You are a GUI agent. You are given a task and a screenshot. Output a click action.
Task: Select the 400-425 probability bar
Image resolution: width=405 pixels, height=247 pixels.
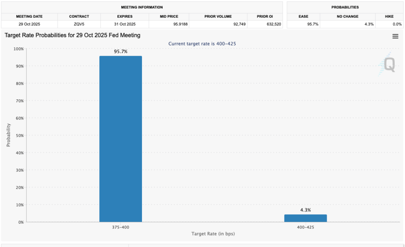pyautogui.click(x=305, y=217)
